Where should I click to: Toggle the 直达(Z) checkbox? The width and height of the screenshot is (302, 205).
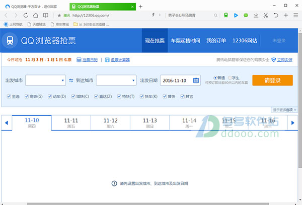(96, 96)
